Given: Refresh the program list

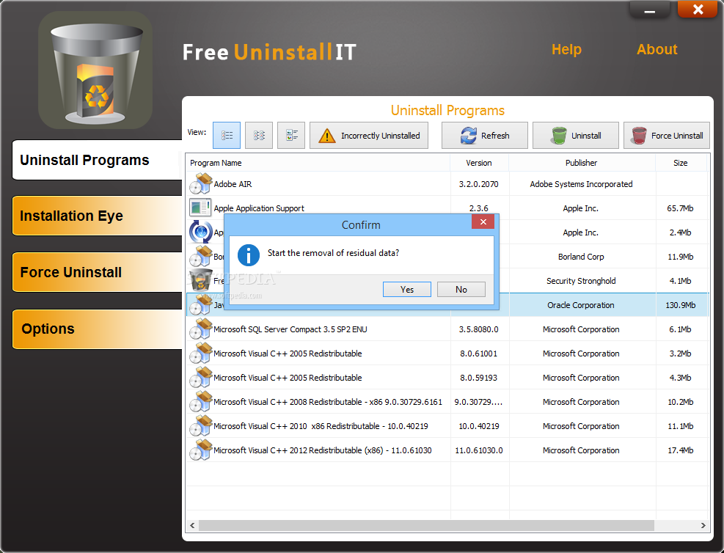Looking at the screenshot, I should [x=485, y=135].
